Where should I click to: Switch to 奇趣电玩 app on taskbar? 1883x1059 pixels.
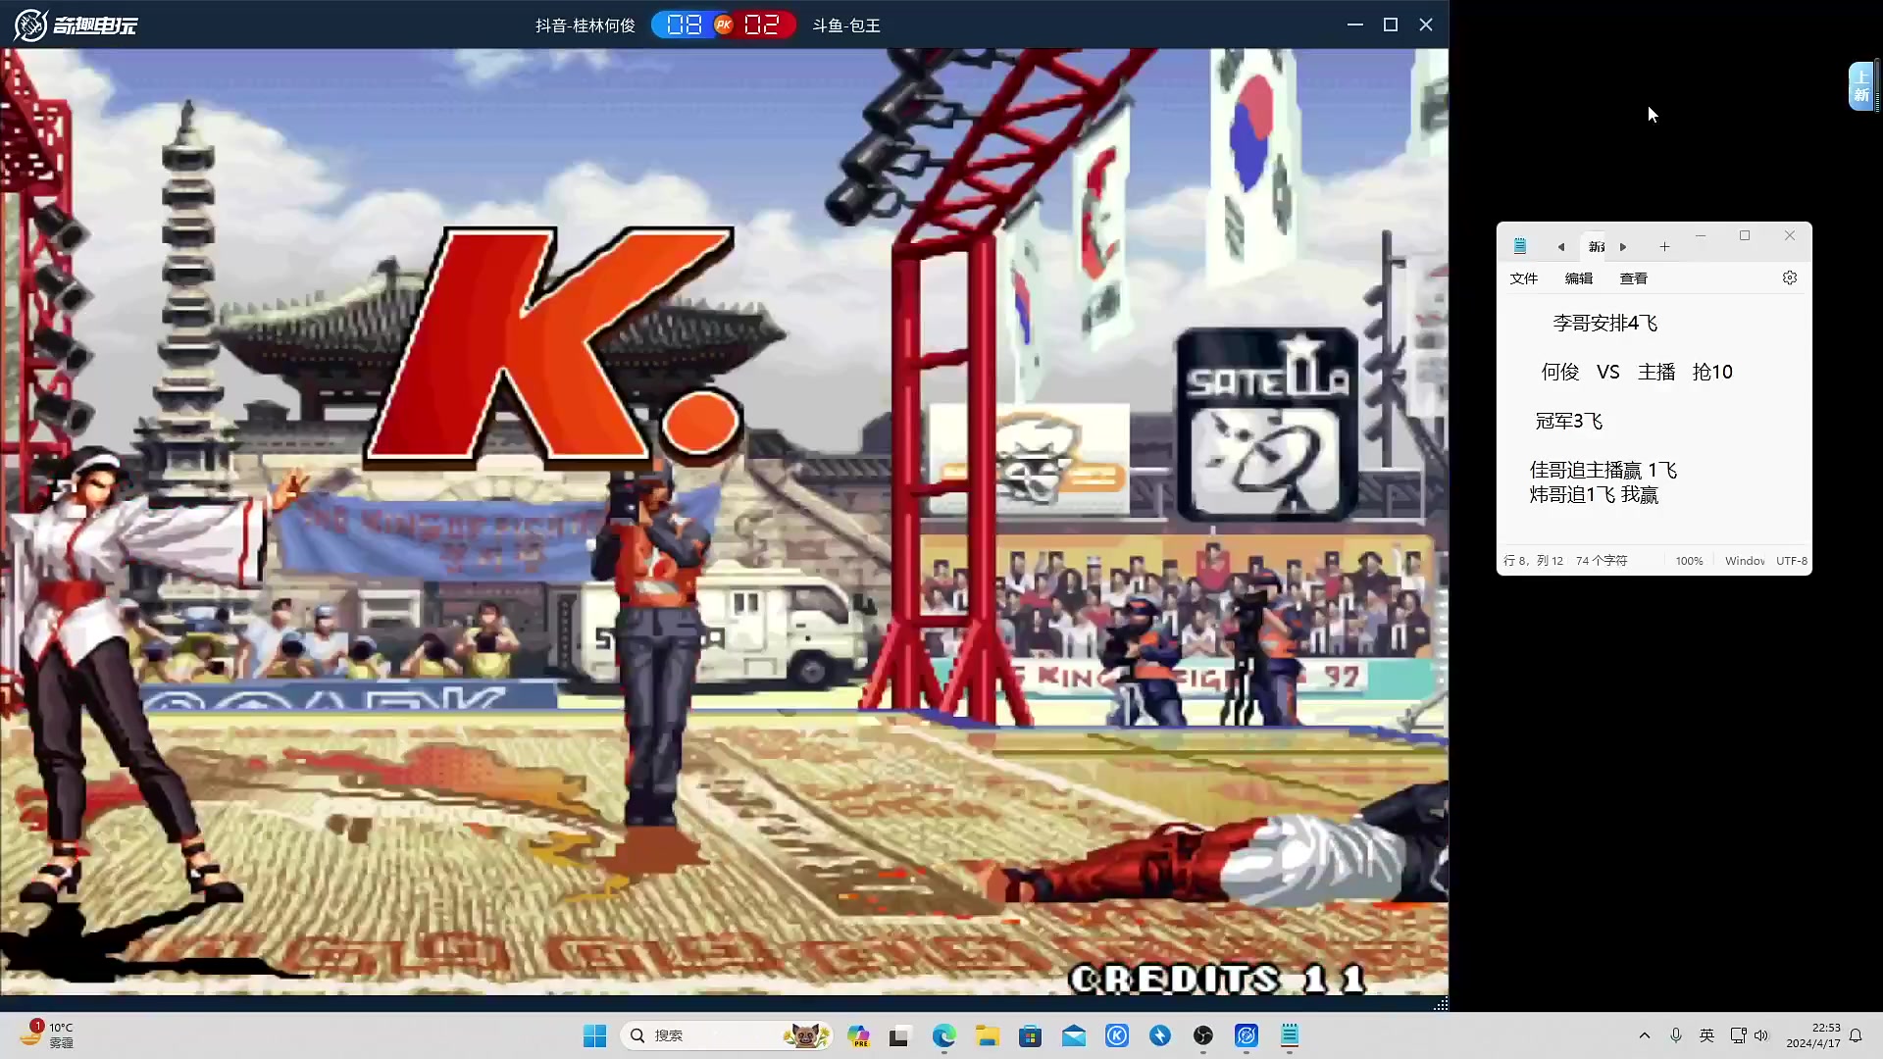click(1247, 1035)
